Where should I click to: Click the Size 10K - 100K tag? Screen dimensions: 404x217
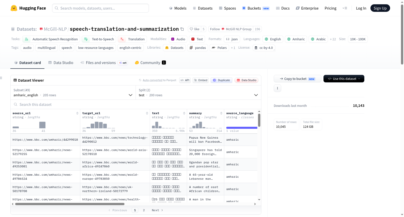point(358,39)
